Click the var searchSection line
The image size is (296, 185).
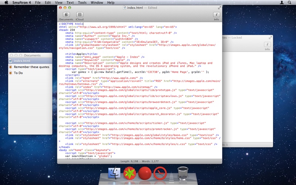tap(88, 156)
